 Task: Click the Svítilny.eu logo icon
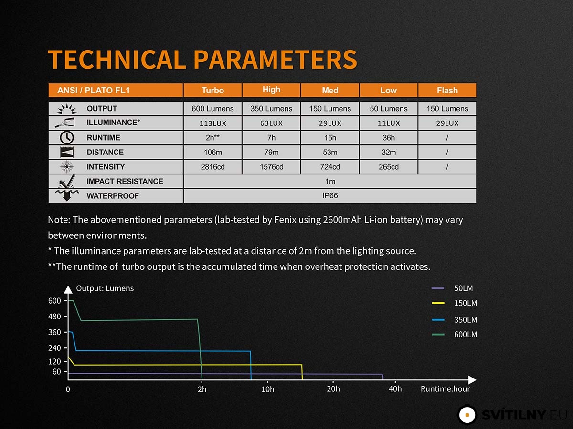[467, 415]
